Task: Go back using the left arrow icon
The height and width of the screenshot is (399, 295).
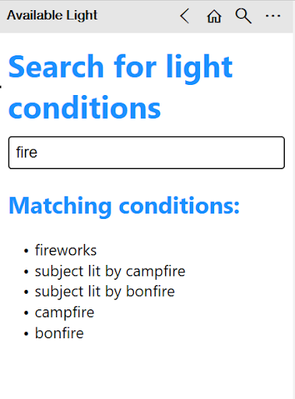Action: point(184,16)
